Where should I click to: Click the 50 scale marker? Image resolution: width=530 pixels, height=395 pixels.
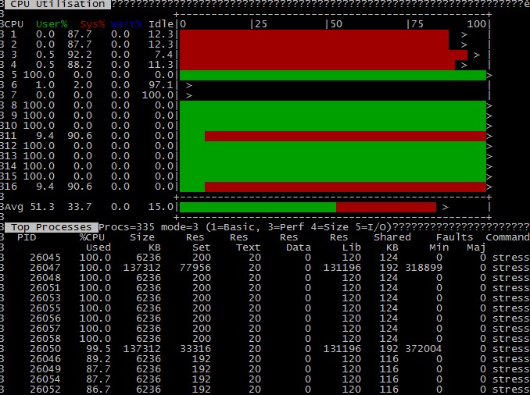point(336,24)
